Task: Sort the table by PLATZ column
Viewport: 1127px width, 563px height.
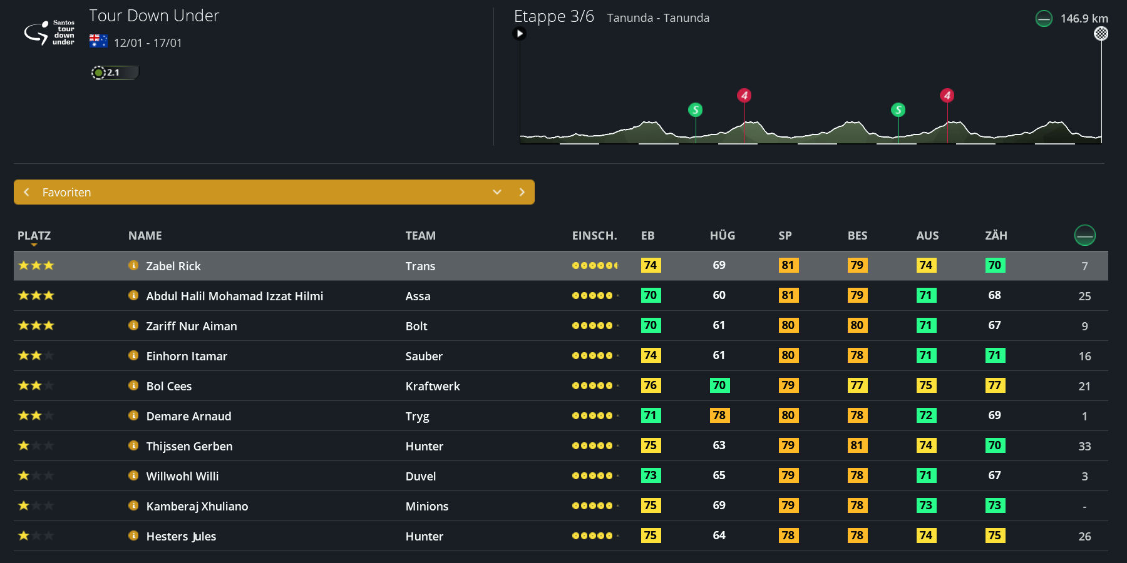Action: point(34,236)
